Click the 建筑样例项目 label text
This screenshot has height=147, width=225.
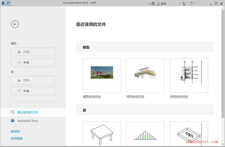[92, 97]
